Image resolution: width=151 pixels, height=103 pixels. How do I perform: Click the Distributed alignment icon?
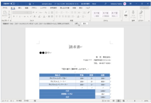(x=69, y=16)
